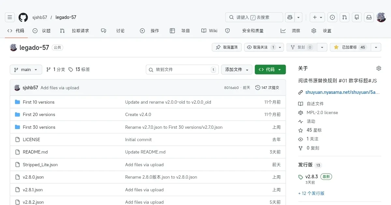This screenshot has width=391, height=205.
Task: Open the v2.8.0.json file
Action: (x=33, y=177)
